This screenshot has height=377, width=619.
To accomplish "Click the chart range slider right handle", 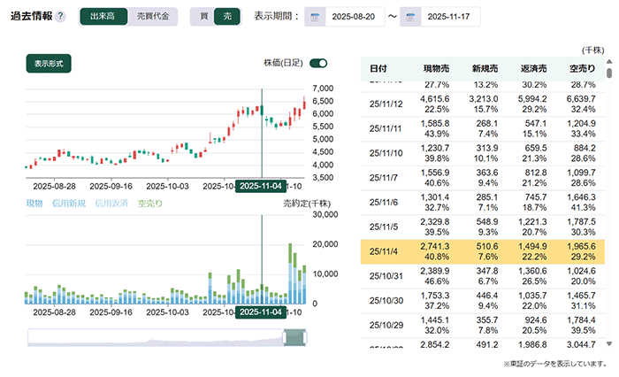I will point(305,337).
